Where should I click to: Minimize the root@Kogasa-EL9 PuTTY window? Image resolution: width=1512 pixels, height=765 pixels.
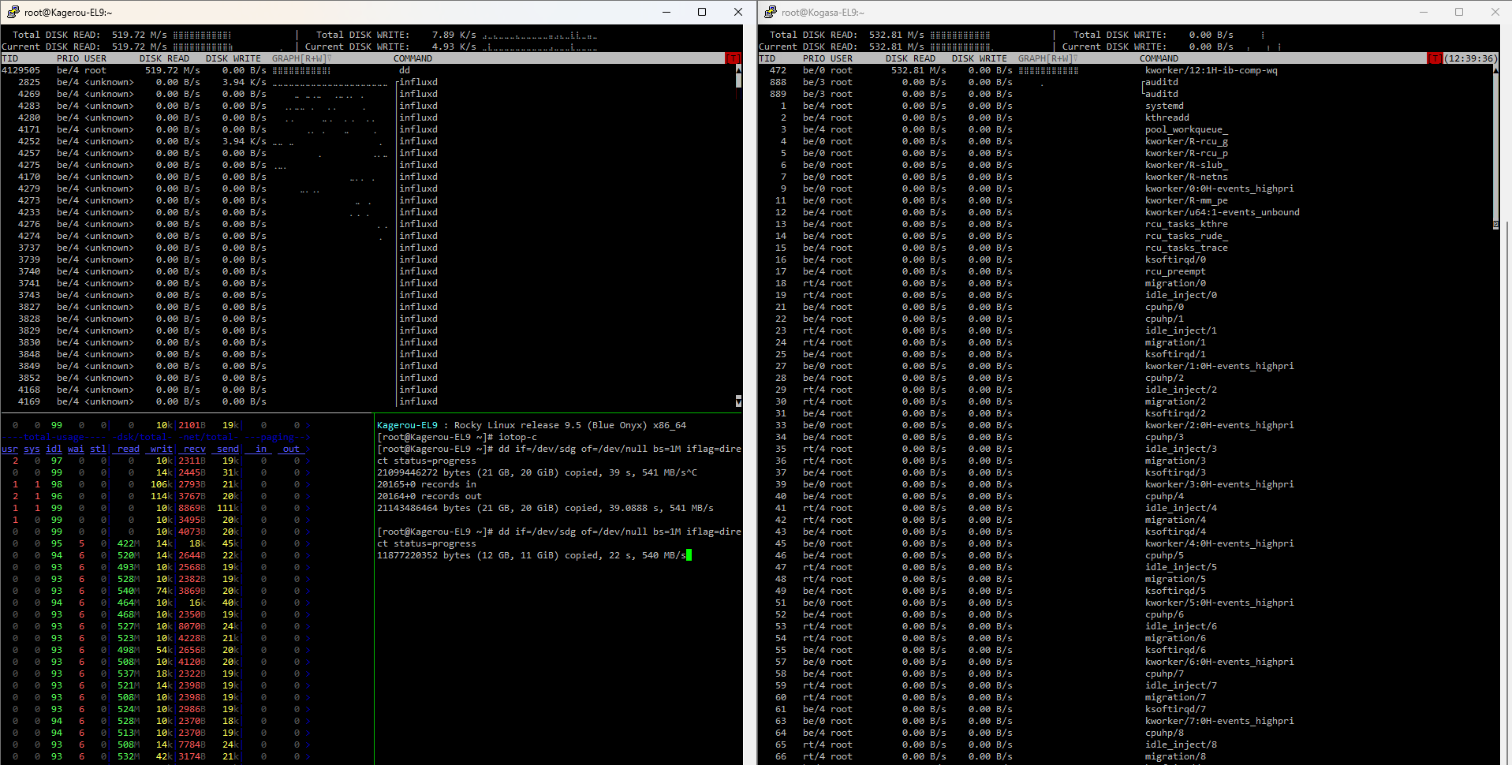coord(1424,12)
